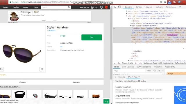
Task: Click the Try button under the item preview
Action: click(x=1, y=69)
